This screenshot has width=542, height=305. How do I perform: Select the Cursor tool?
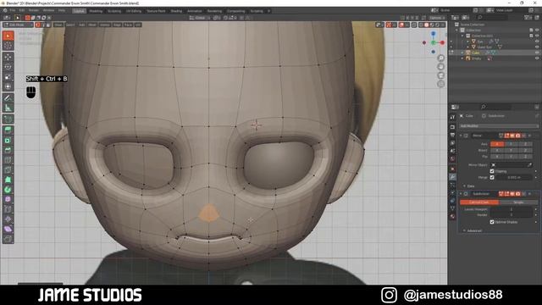[x=8, y=46]
